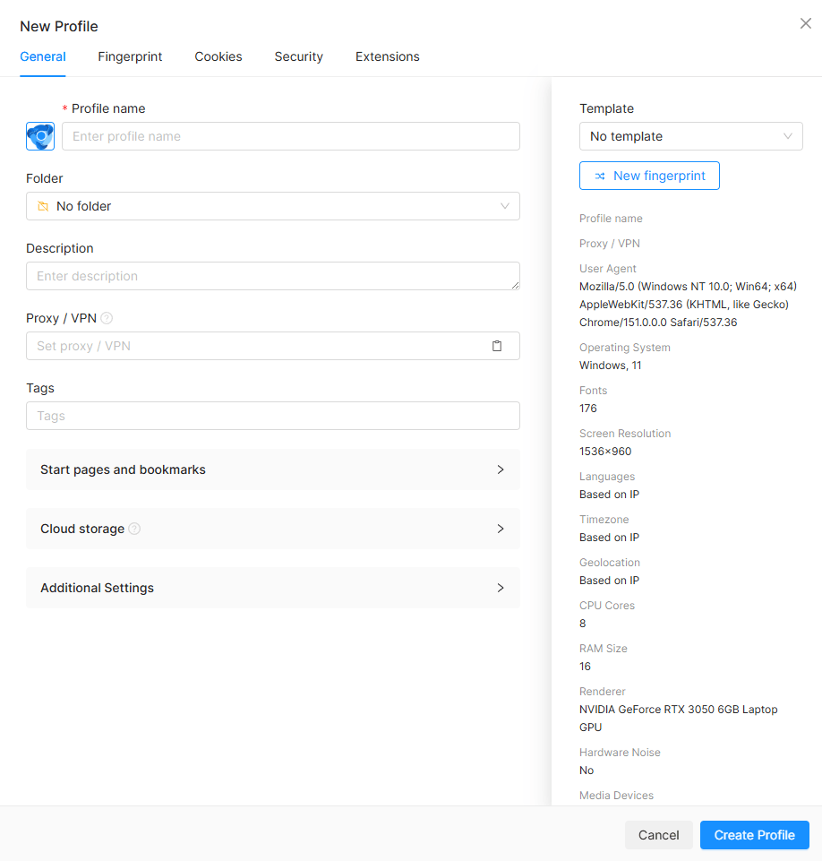The width and height of the screenshot is (822, 861).
Task: Expand the Cloud storage section
Action: coord(273,529)
